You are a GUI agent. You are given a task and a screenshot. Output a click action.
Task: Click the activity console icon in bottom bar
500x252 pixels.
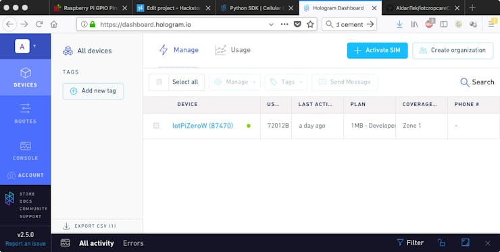[x=66, y=243]
